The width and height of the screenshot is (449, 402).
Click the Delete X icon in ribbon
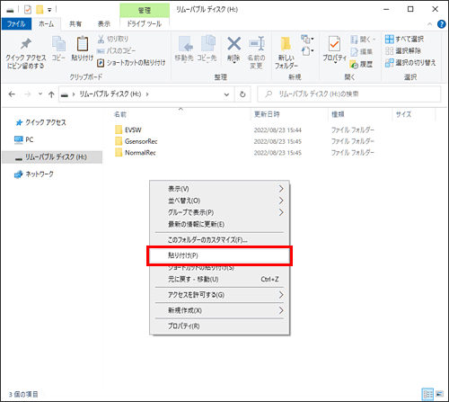pyautogui.click(x=233, y=44)
